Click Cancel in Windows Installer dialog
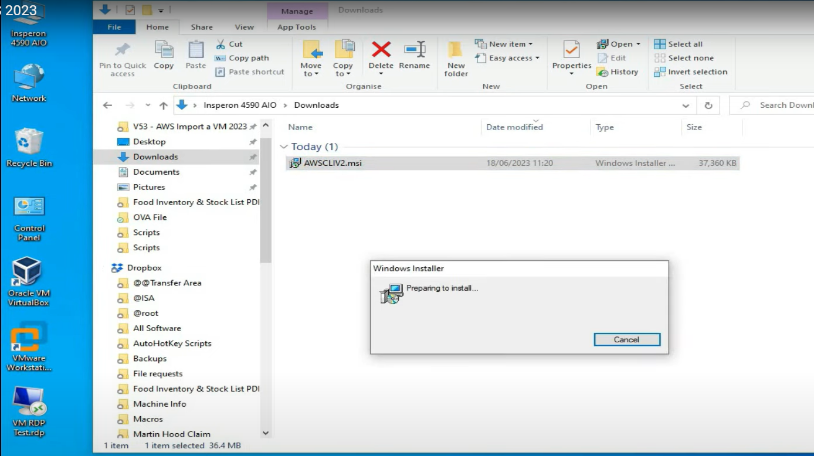 [627, 340]
